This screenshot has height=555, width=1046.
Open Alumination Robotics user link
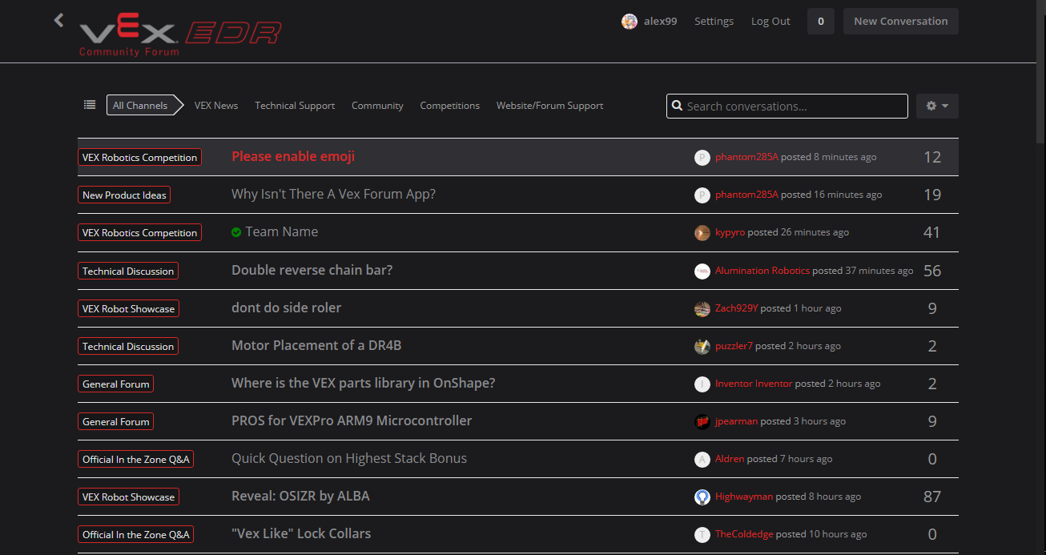(762, 271)
